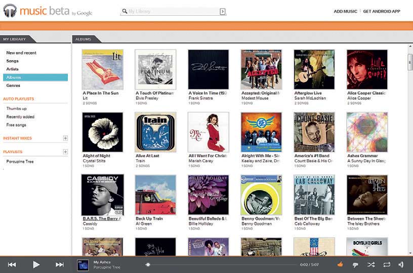Add a new instant mix with plus
413x273 pixels.
pyautogui.click(x=65, y=138)
